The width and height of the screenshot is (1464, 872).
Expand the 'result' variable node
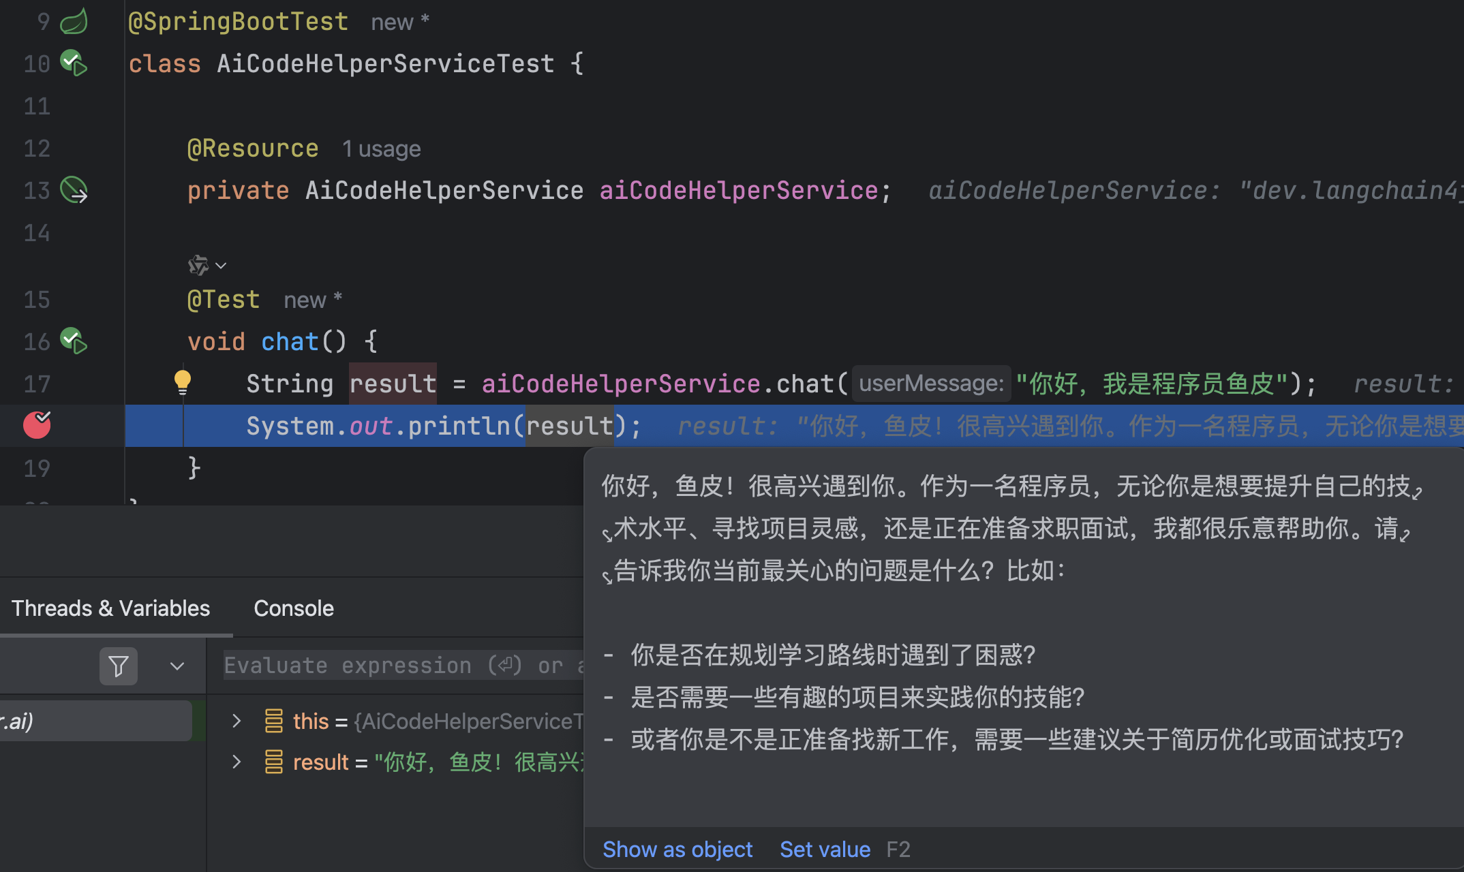click(x=237, y=762)
